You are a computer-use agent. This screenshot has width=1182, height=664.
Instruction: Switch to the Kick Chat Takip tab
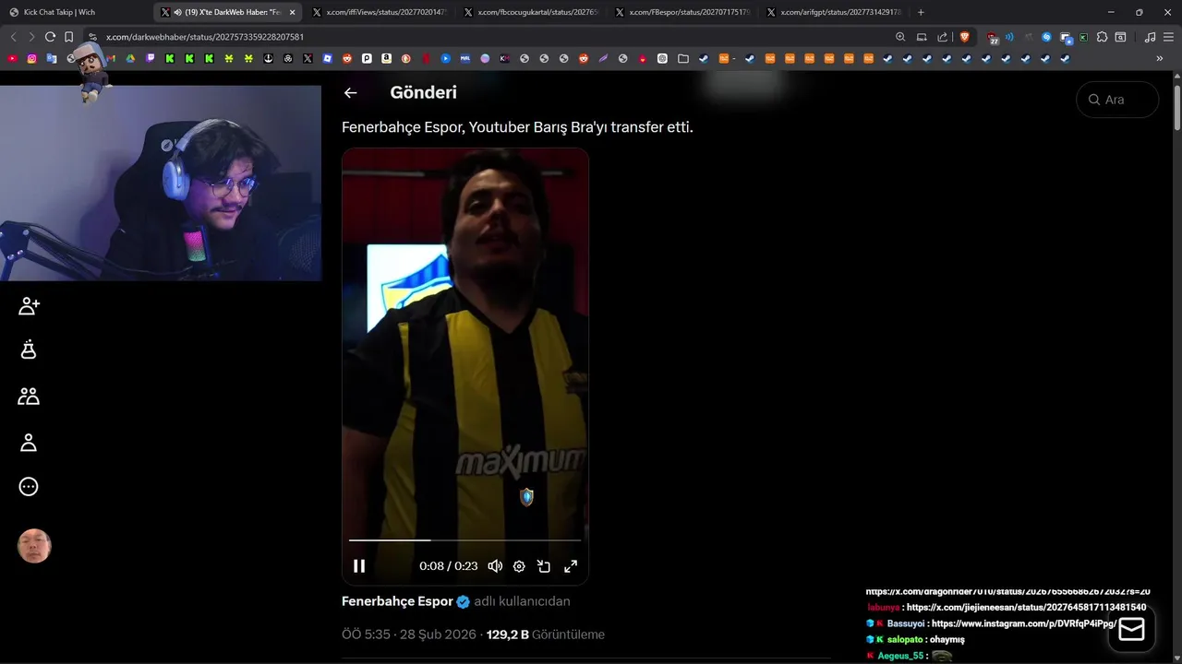[78, 12]
